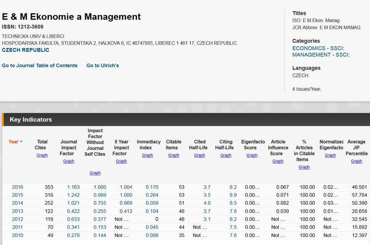Open the Go to Journal Table of Contents link
Image resolution: width=370 pixels, height=245 pixels.
[x=40, y=65]
